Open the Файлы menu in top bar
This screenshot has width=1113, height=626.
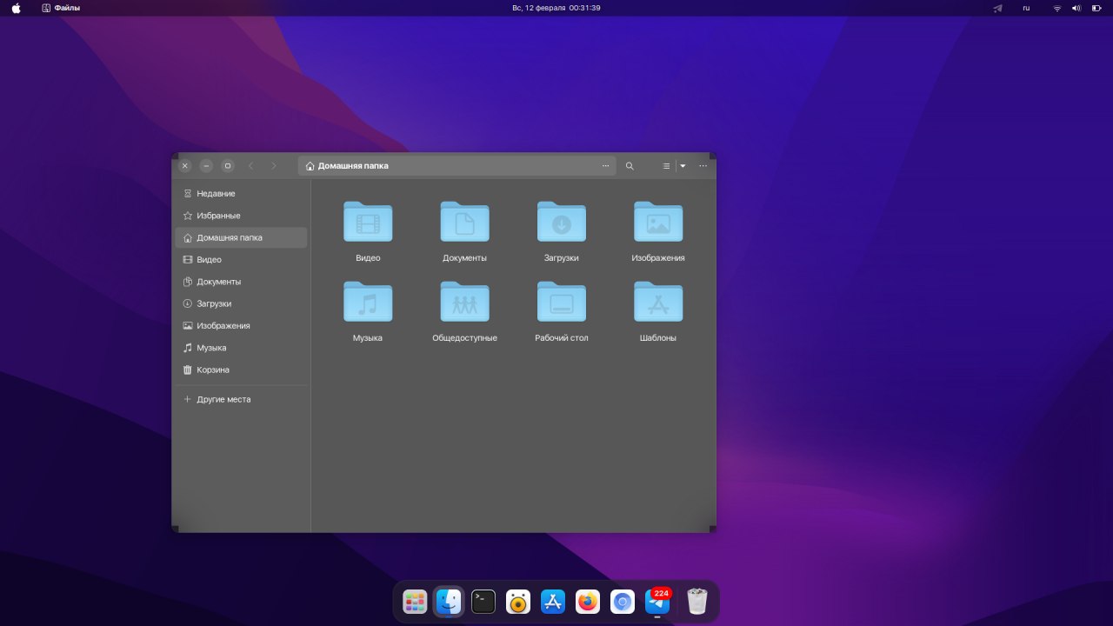point(61,8)
